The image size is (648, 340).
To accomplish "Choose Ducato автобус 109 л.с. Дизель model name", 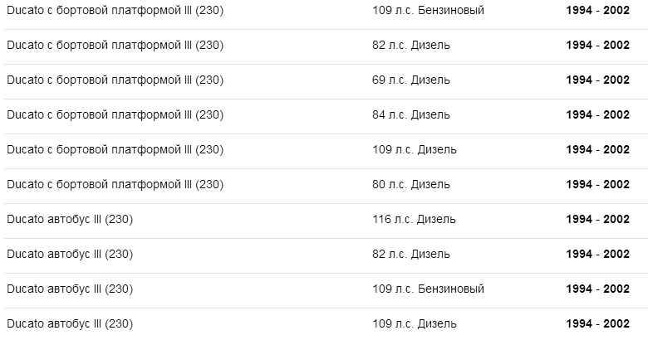I will pos(70,324).
